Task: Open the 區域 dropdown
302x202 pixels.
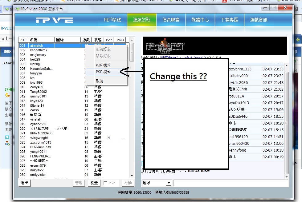Action: tap(169, 183)
